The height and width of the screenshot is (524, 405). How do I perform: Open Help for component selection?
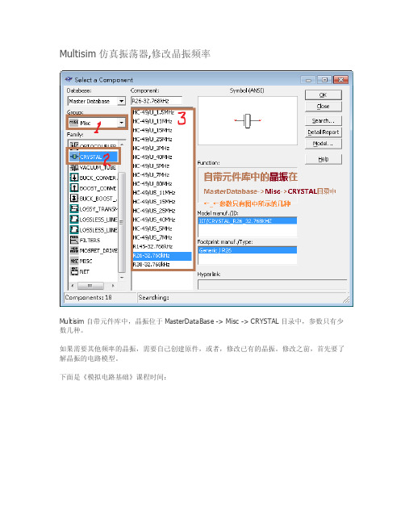tap(324, 159)
